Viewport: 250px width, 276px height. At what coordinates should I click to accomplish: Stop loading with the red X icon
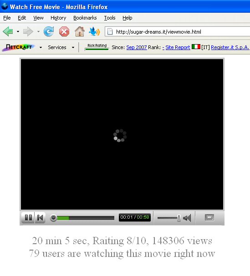coord(64,32)
